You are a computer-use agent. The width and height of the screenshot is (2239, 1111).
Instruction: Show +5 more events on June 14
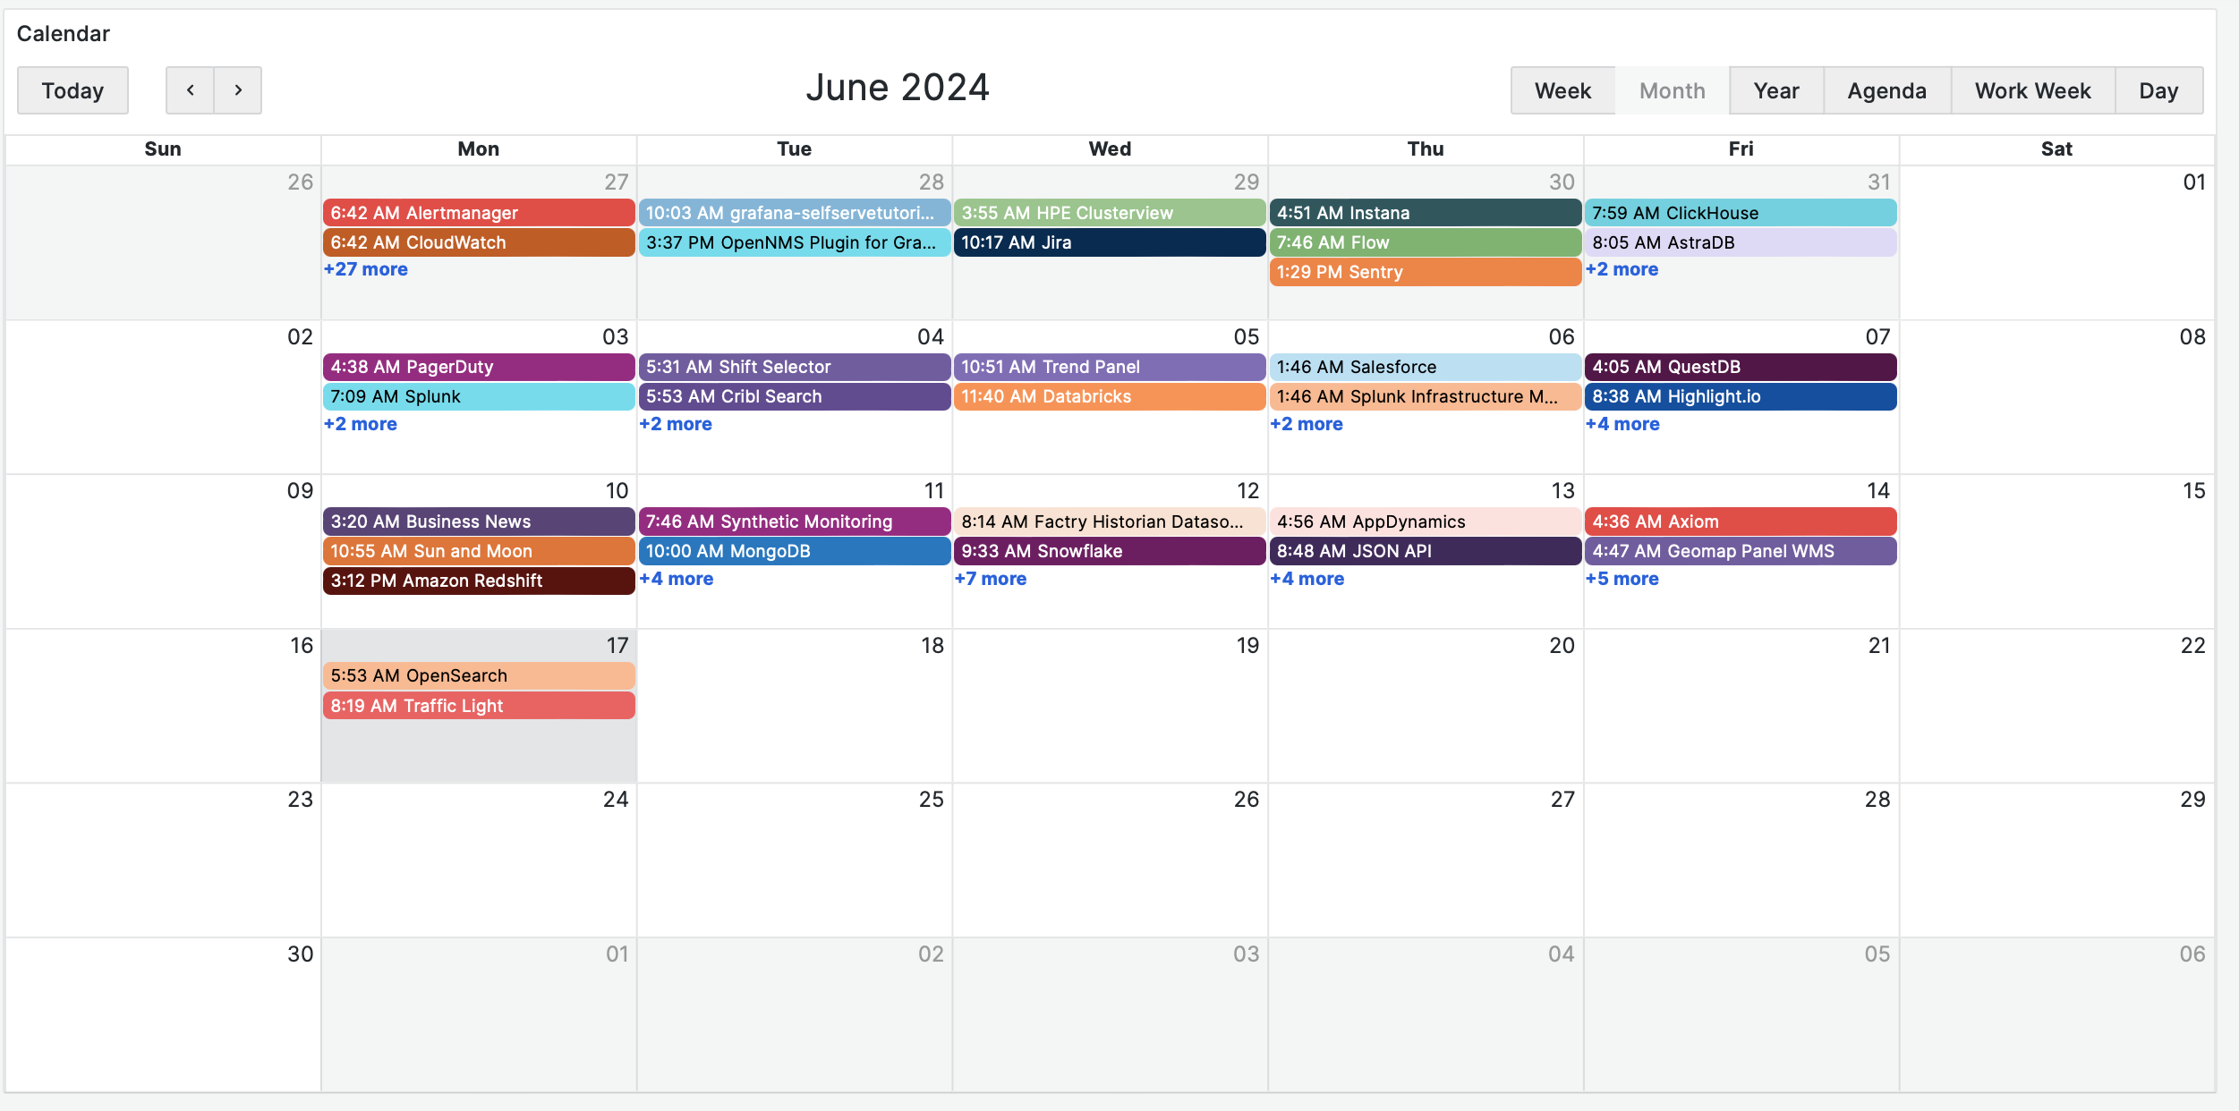pos(1622,579)
